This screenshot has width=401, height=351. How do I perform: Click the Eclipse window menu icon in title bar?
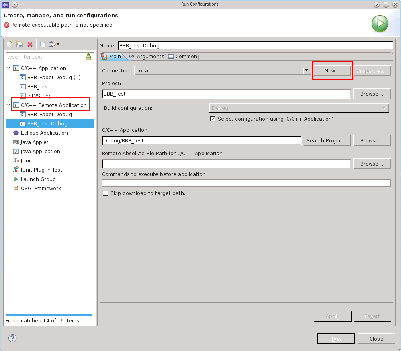click(x=6, y=4)
